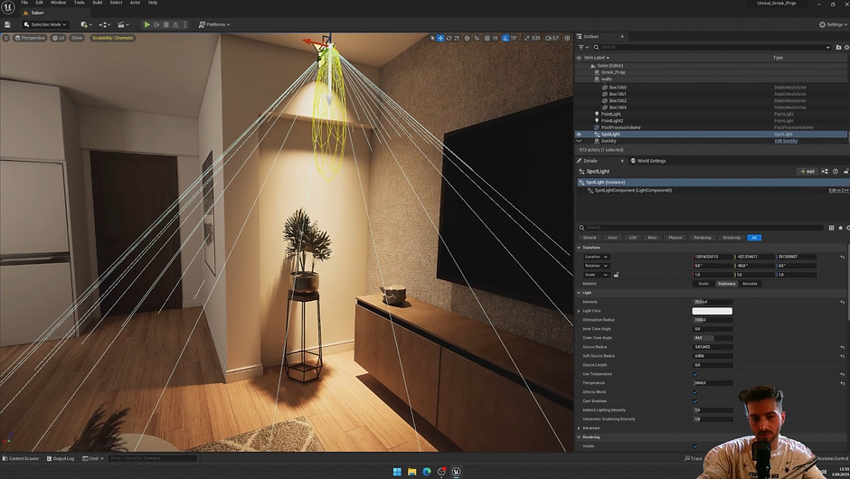This screenshot has height=479, width=850.
Task: Select the Physics filter category in Details
Action: coord(675,238)
